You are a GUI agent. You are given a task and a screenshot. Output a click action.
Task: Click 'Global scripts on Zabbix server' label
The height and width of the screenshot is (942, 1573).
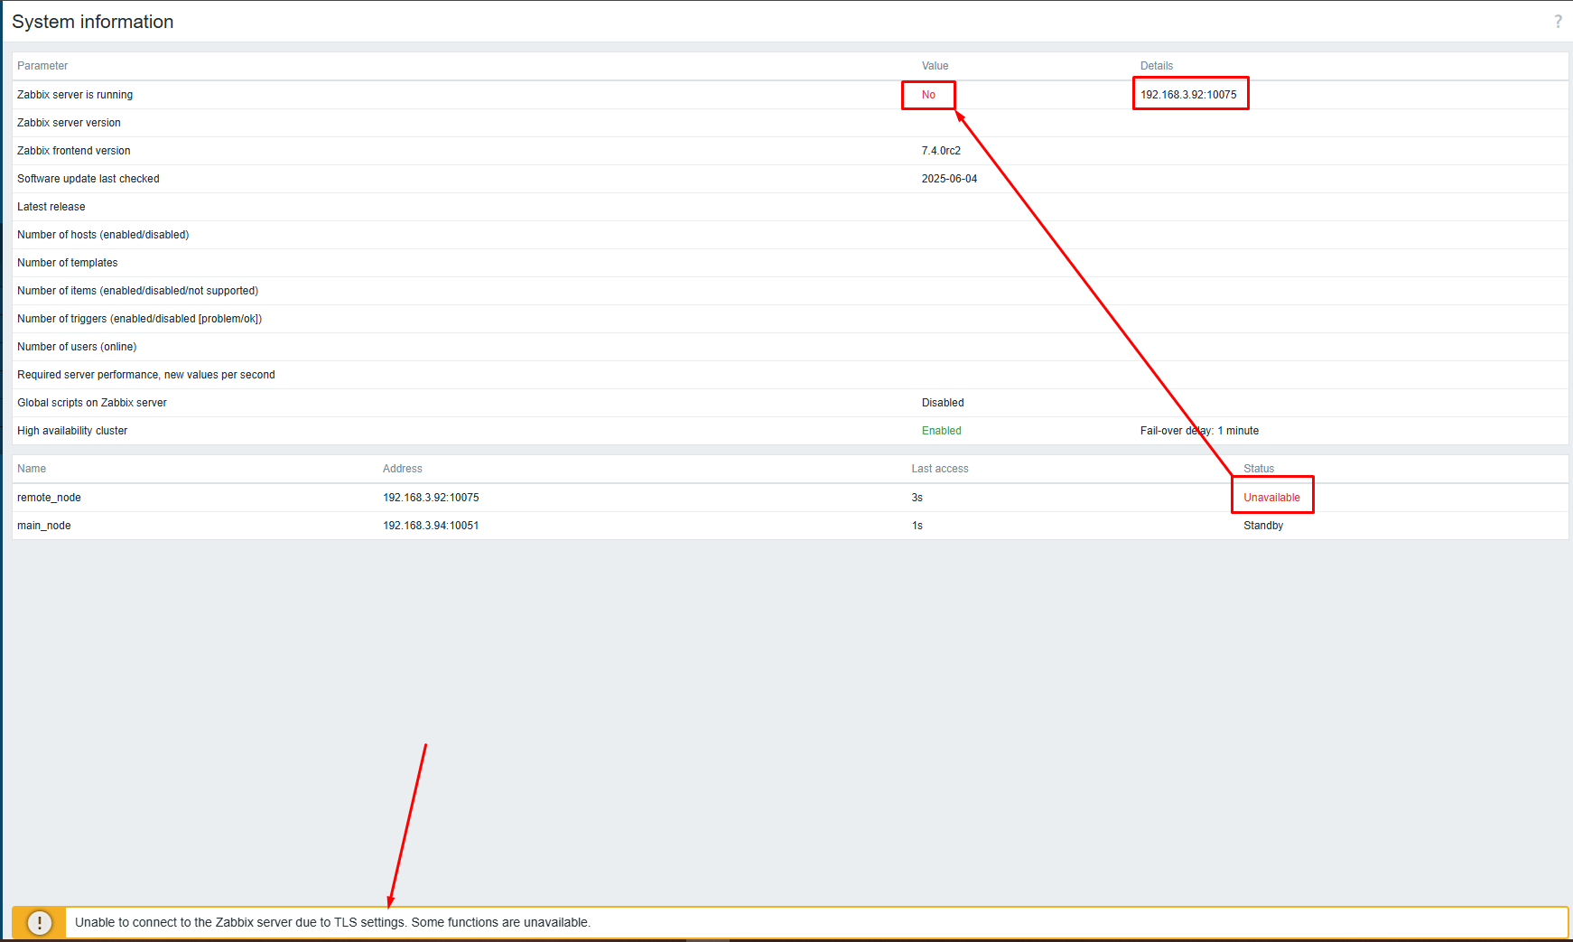[x=92, y=403]
